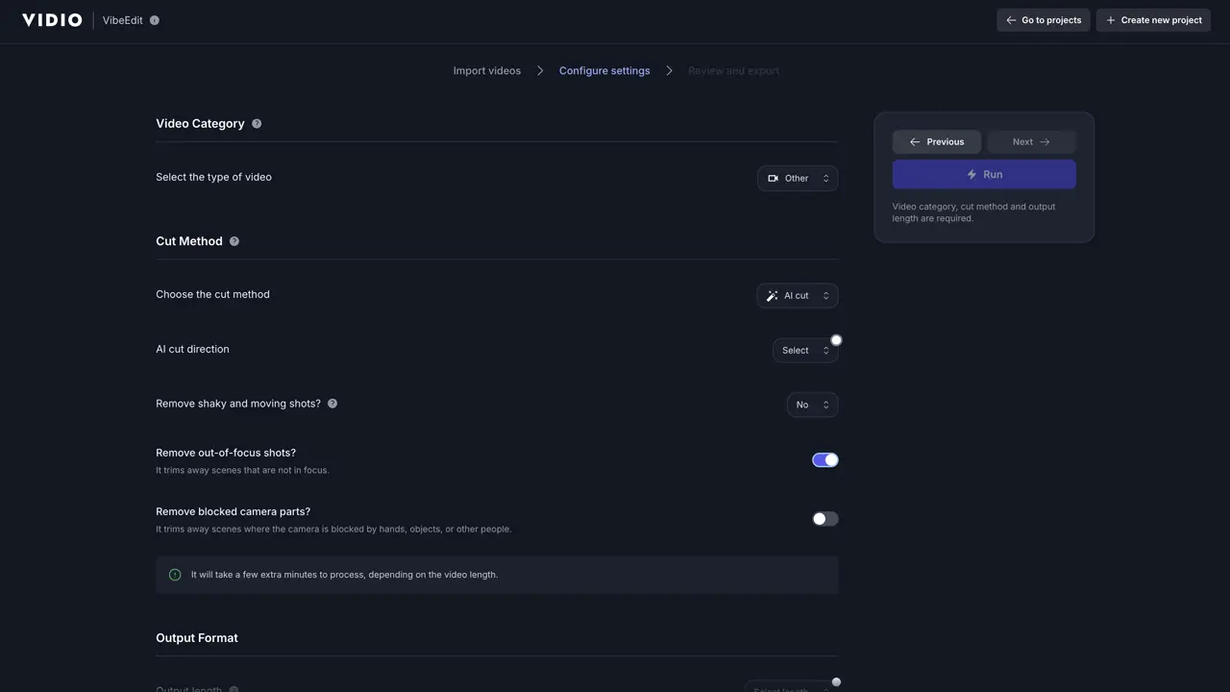Select the Review and export step
Viewport: 1230px width, 692px height.
(733, 71)
